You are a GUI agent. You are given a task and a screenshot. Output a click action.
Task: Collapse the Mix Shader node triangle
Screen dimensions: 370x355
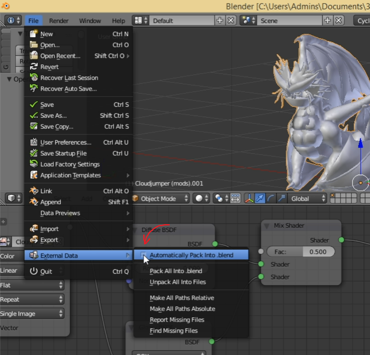tap(267, 226)
